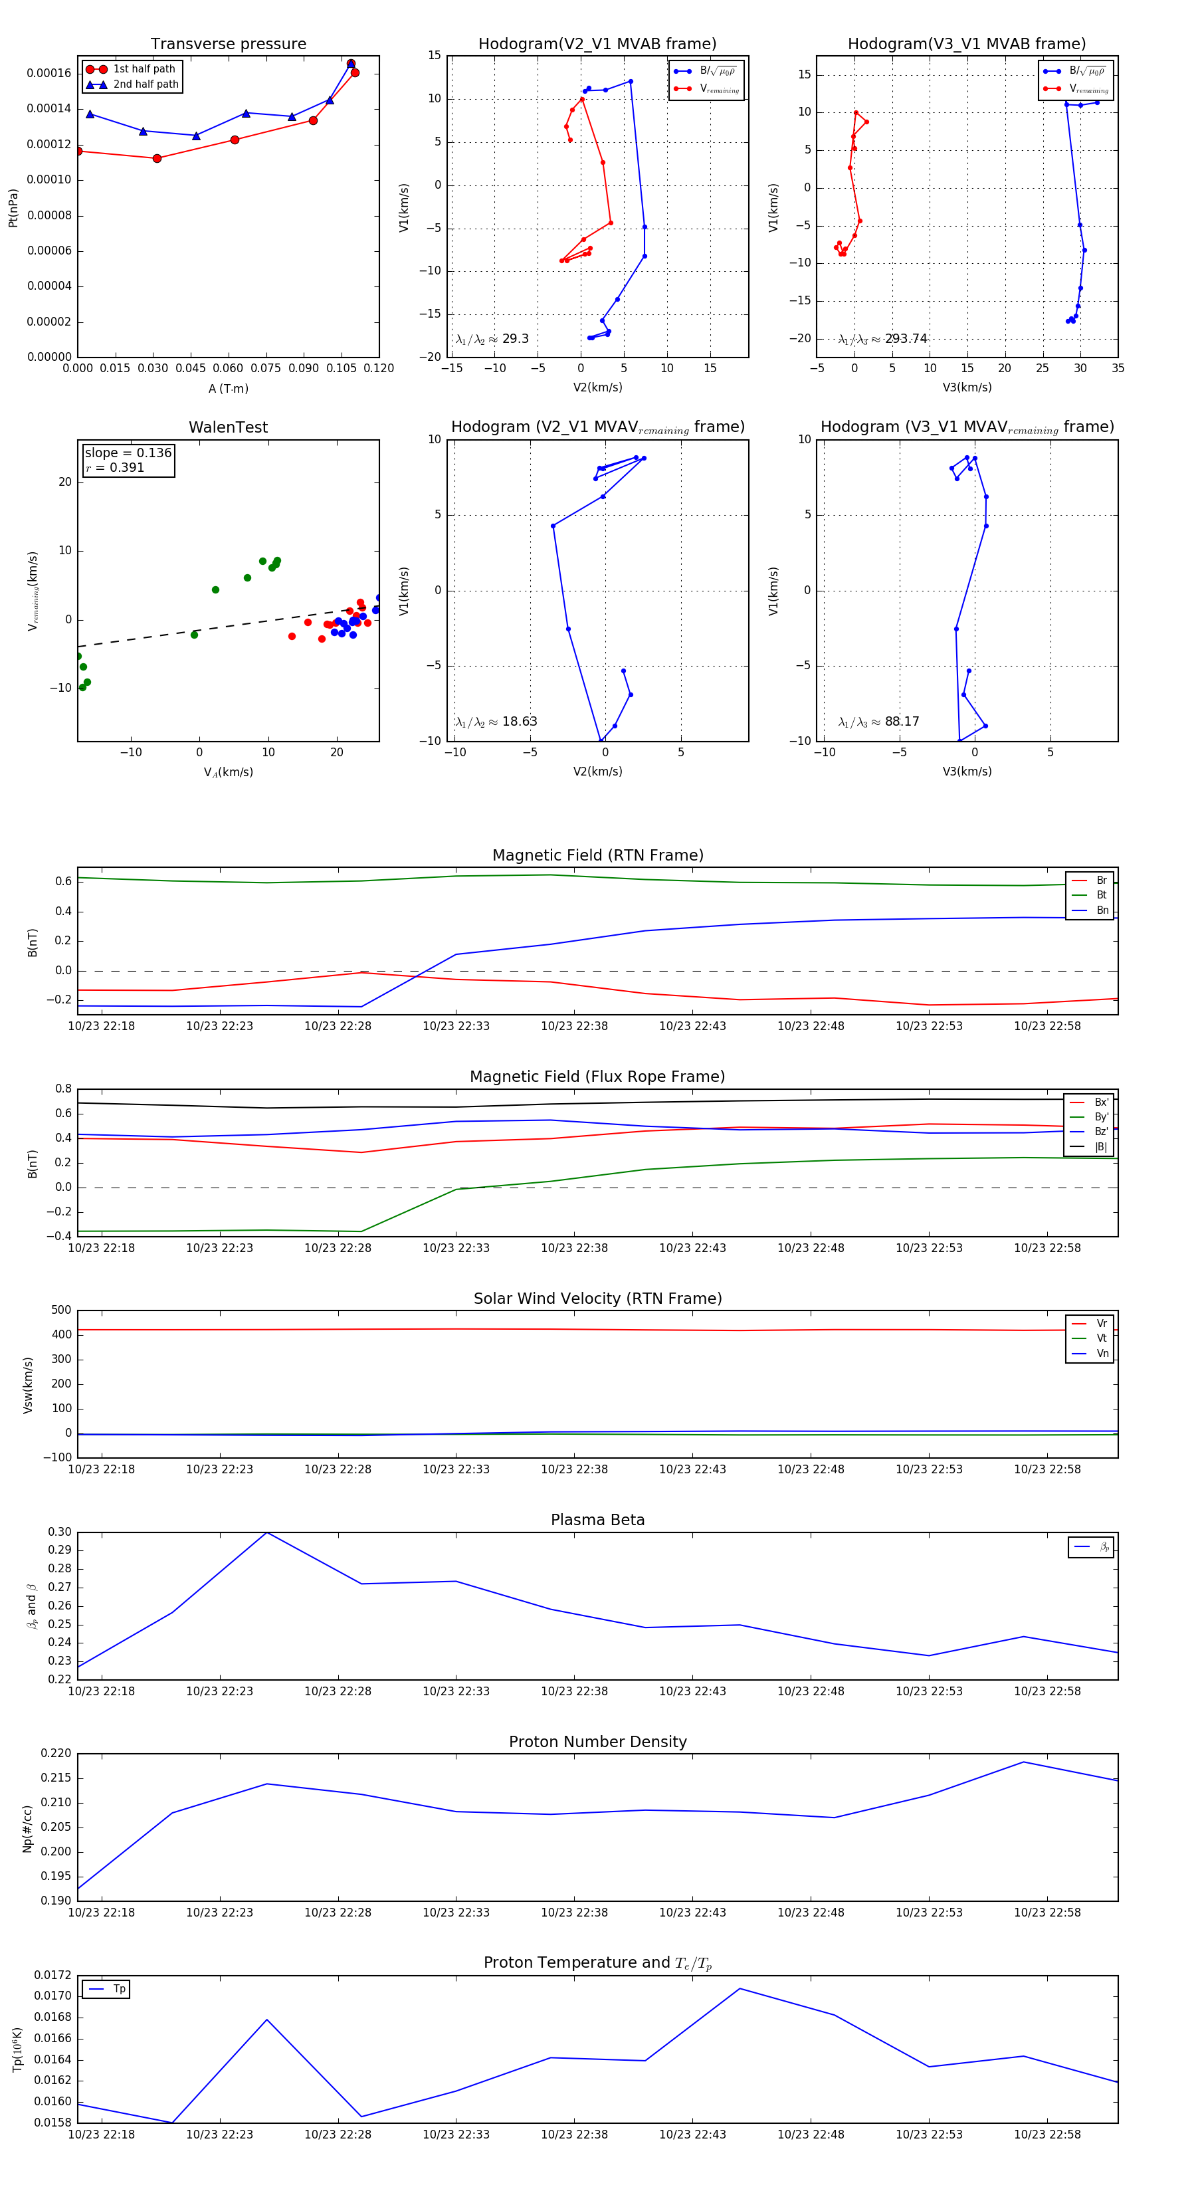Viewport: 1196px width, 2193px height.
Task: Click the λ1/λ3 ≈ 88.17 annotation
Action: pos(878,722)
